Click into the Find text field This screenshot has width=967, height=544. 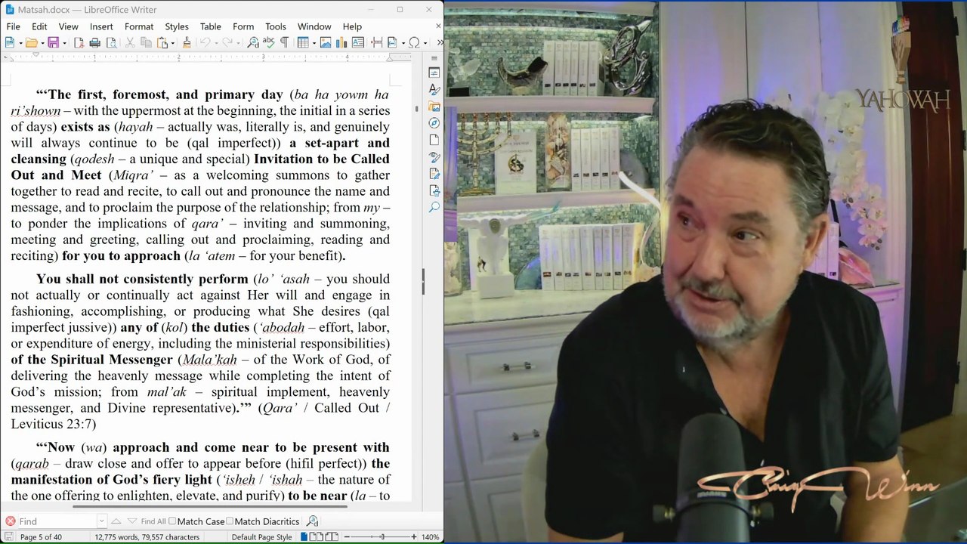click(x=58, y=521)
